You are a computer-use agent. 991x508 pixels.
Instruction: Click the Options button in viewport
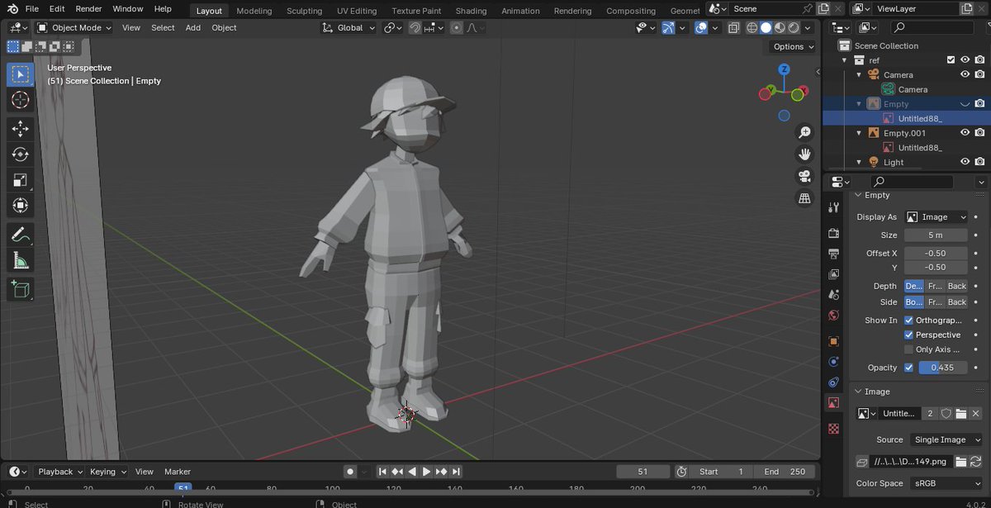[x=794, y=47]
